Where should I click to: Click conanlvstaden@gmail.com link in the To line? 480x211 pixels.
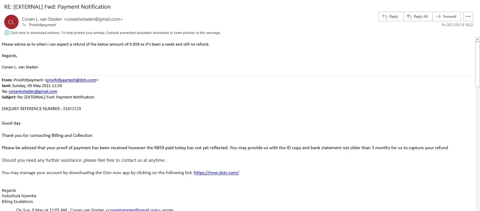click(x=33, y=92)
